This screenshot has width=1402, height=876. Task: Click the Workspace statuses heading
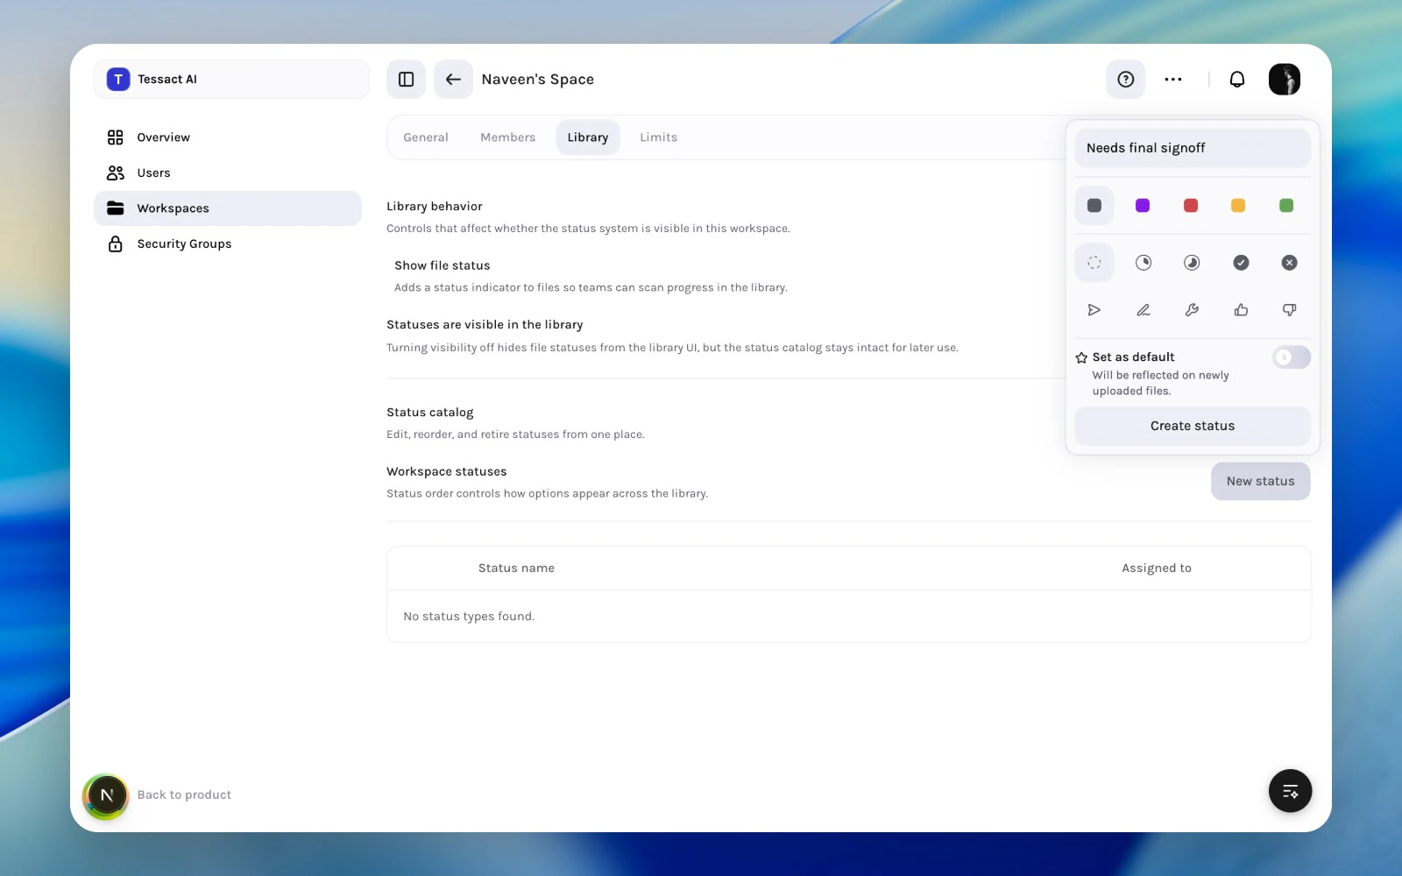(447, 471)
